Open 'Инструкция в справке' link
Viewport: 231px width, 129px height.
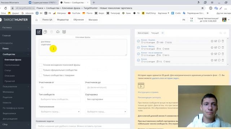pos(148,92)
